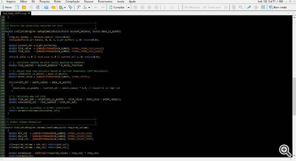Click the green calendar-style icon
The width and height of the screenshot is (296, 161).
coord(263,7)
